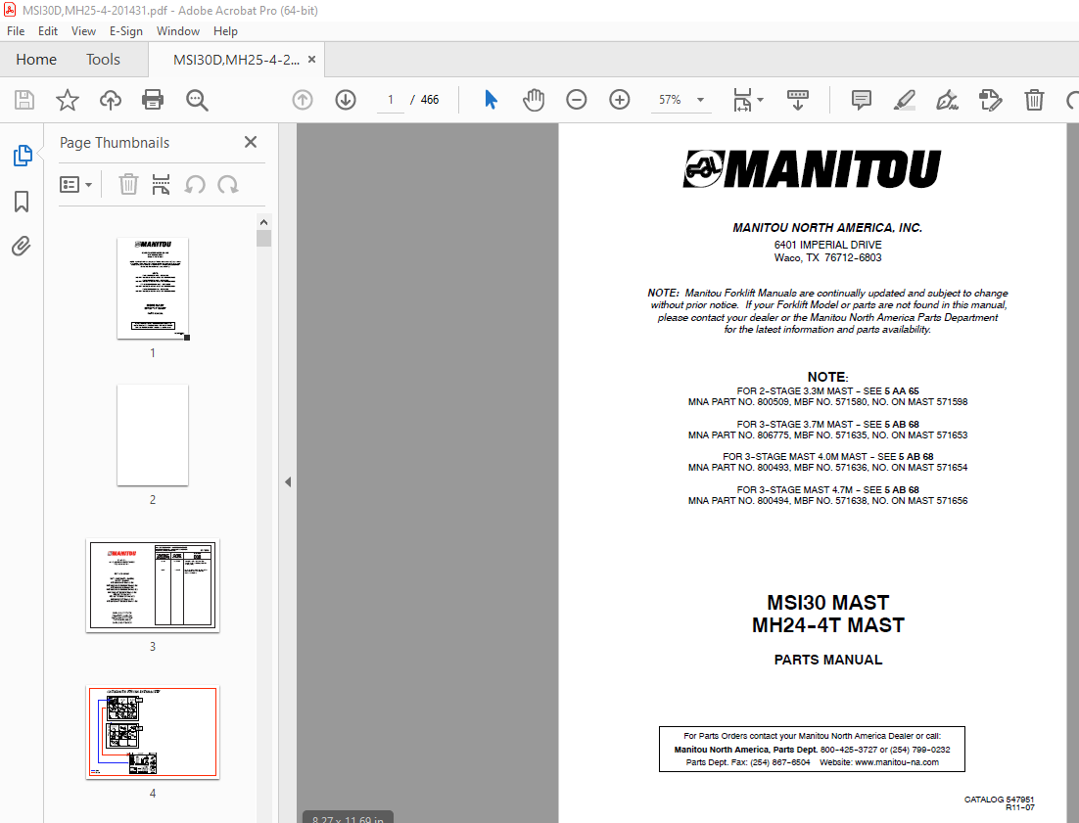This screenshot has width=1079, height=823.
Task: Open the Attachments paperclip panel
Action: (x=22, y=247)
